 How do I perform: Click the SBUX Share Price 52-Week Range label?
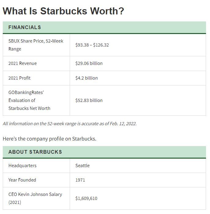[x=36, y=45]
